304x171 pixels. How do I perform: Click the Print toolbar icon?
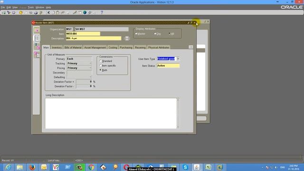tap(36, 13)
